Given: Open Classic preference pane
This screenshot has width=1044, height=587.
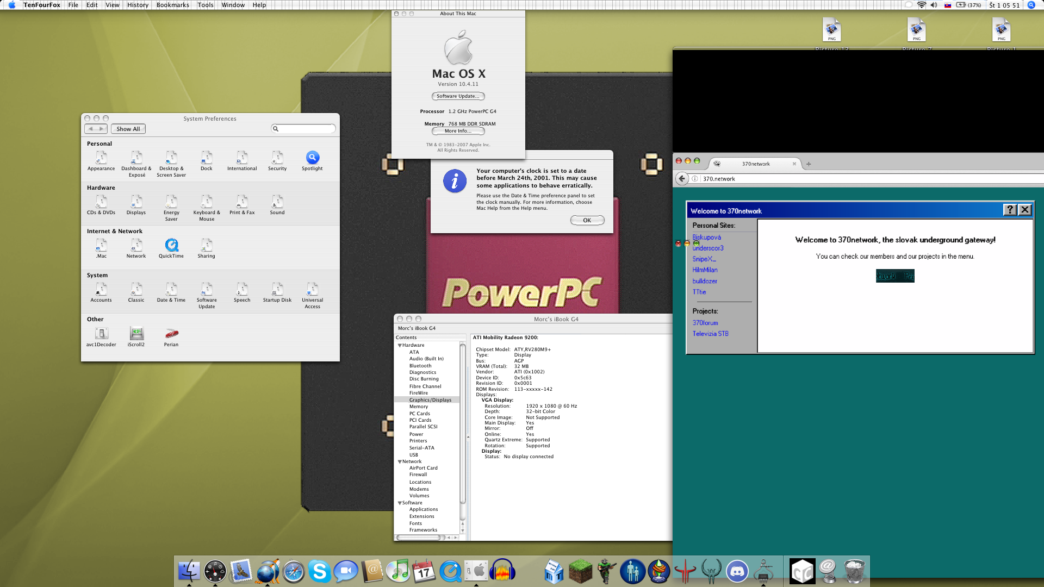Looking at the screenshot, I should [x=136, y=292].
